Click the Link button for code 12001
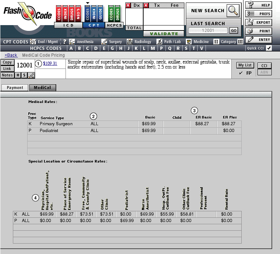Image resolution: width=280 pixels, height=254 pixels. pyautogui.click(x=7, y=69)
